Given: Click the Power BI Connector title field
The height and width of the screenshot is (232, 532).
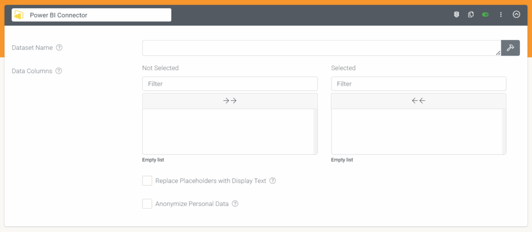Looking at the screenshot, I should (91, 15).
